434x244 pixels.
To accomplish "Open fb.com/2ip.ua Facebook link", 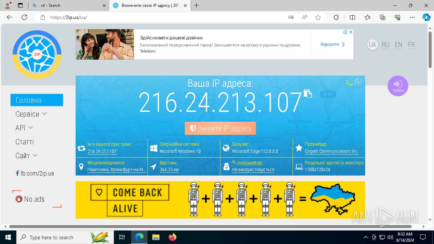I will pyautogui.click(x=35, y=174).
